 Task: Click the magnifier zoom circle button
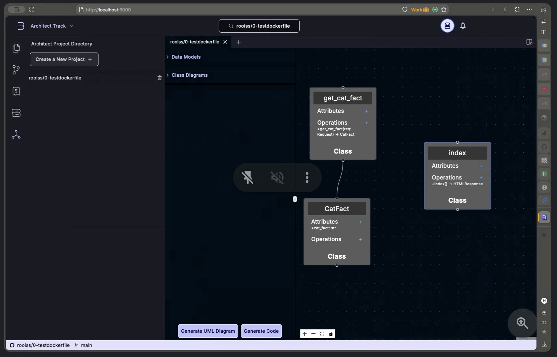point(522,323)
